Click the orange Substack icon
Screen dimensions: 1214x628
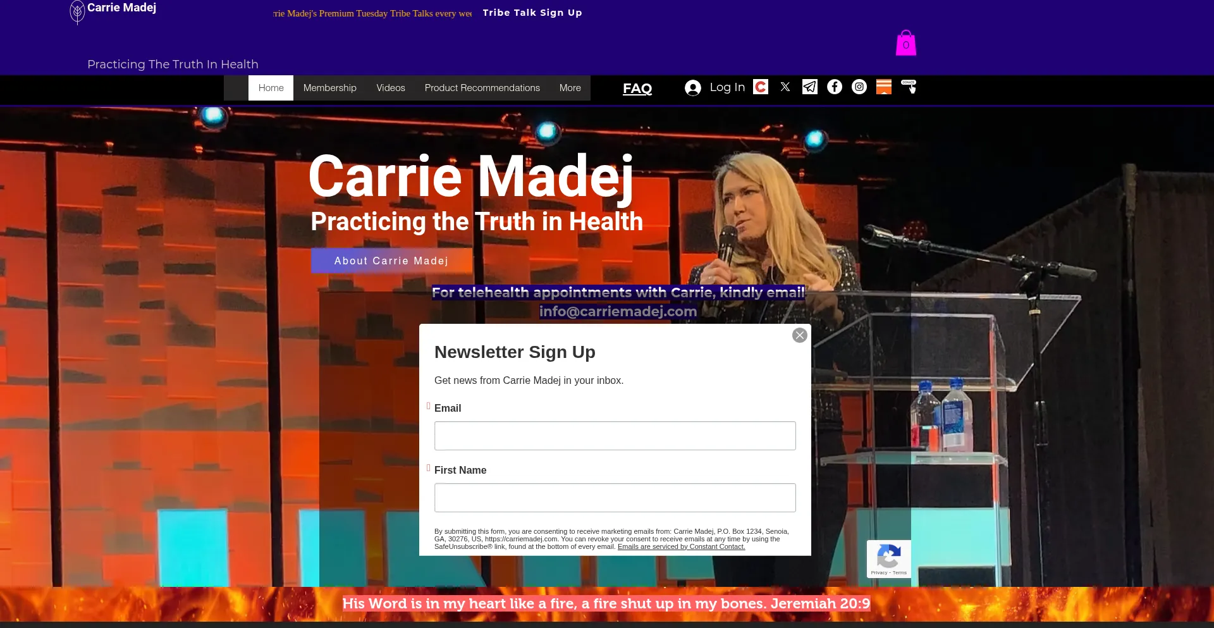(x=883, y=87)
